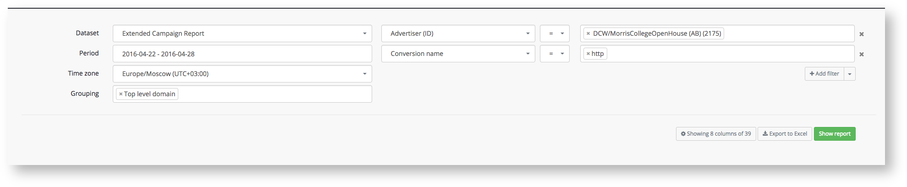Click the Period date range field

click(242, 54)
